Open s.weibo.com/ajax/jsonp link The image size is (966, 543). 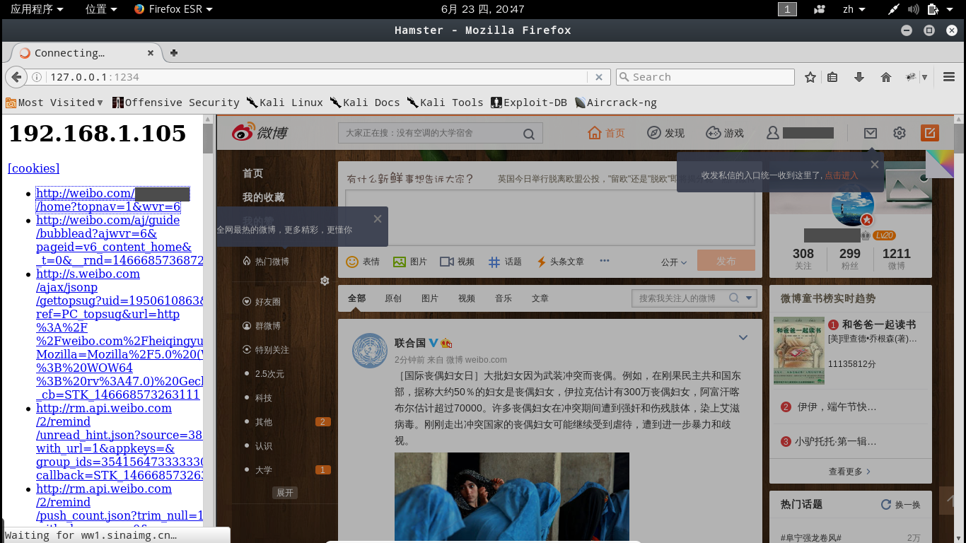[120, 334]
